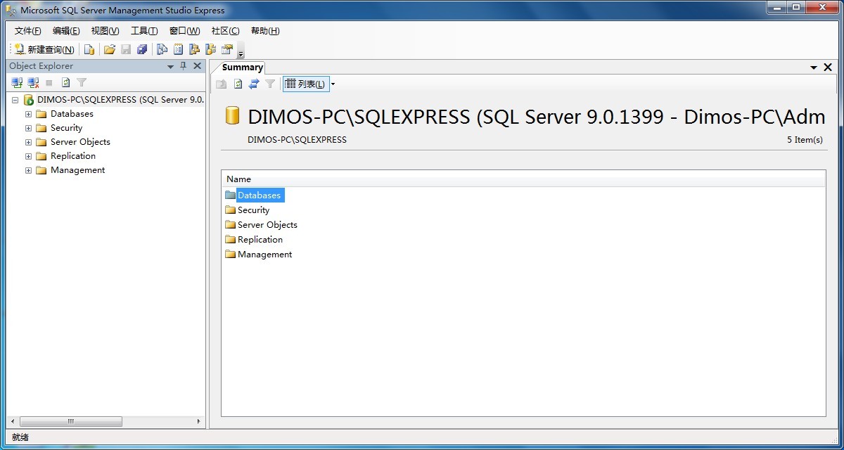Open the Tools (工具) menu
This screenshot has width=844, height=450.
pyautogui.click(x=144, y=31)
